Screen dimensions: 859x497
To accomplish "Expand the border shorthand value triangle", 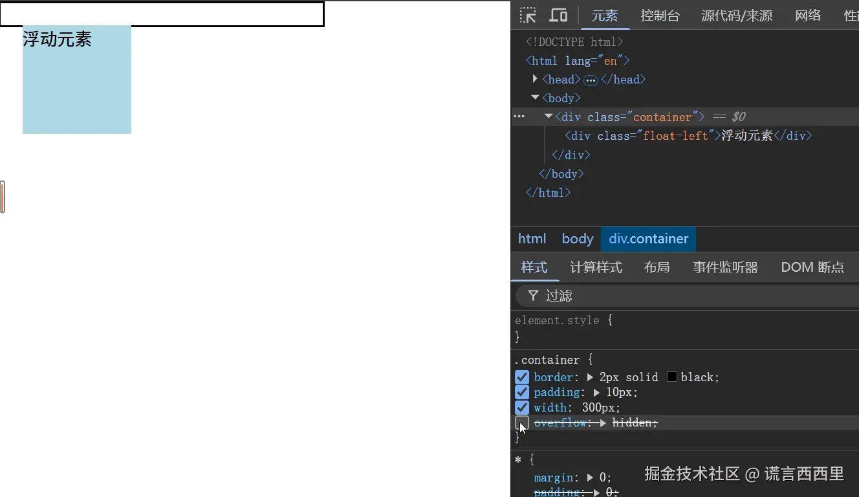I will [x=591, y=377].
